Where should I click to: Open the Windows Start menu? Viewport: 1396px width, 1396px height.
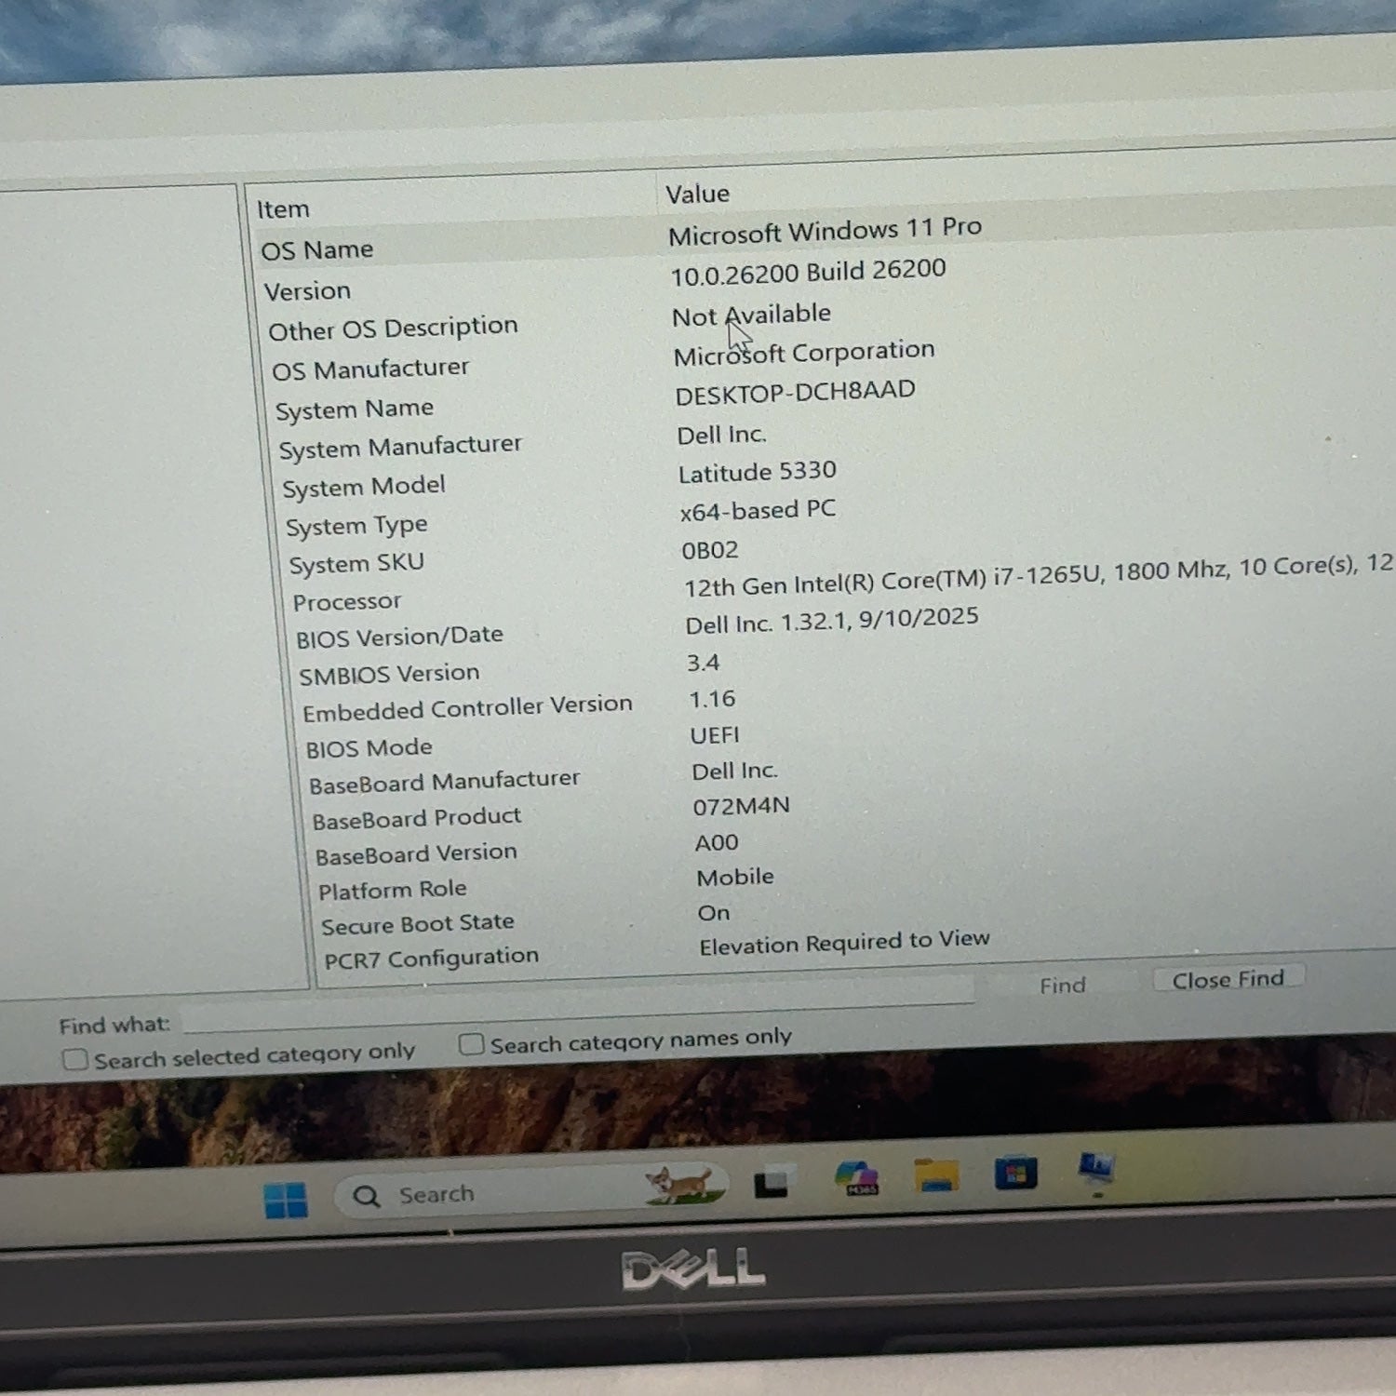(286, 1200)
